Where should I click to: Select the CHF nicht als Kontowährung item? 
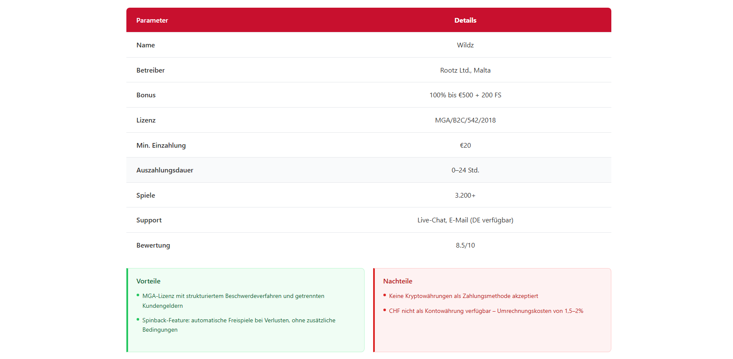(486, 311)
